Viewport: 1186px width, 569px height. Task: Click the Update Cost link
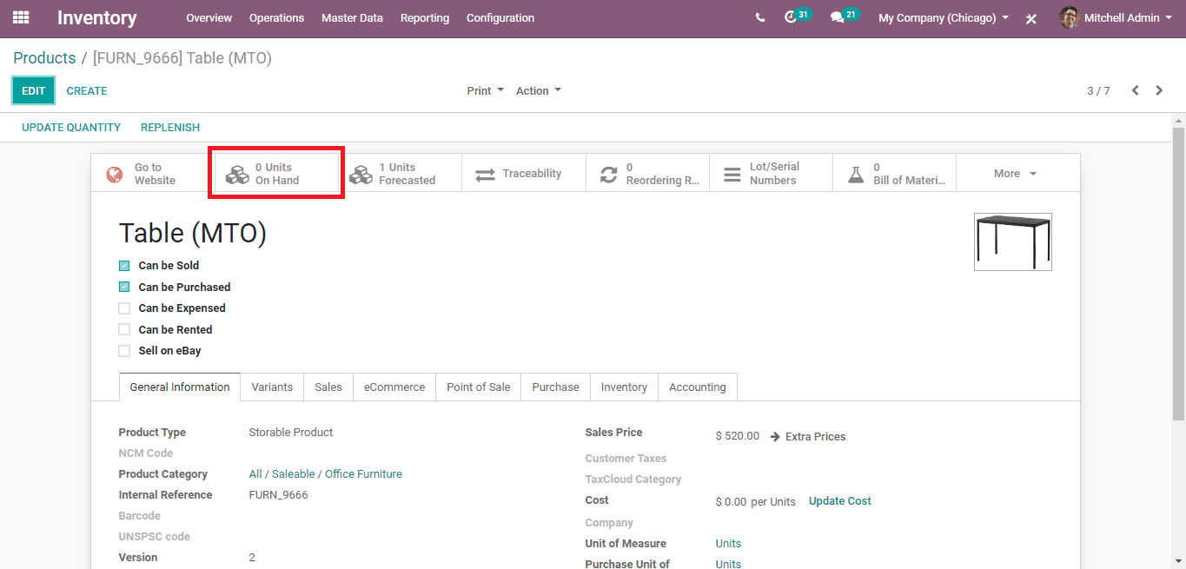pyautogui.click(x=840, y=501)
